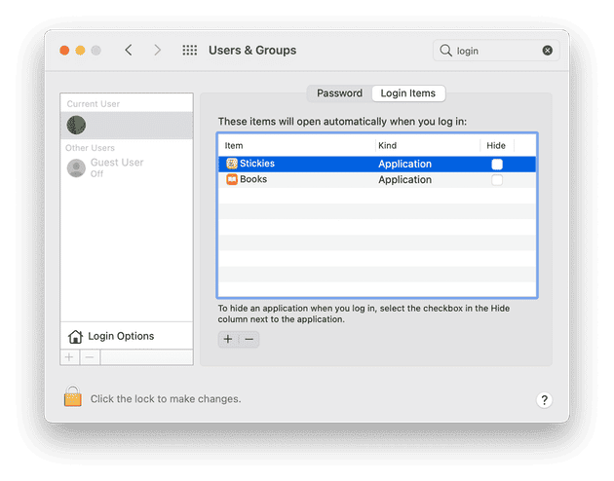Click the house icon beside Login Options

(x=75, y=336)
